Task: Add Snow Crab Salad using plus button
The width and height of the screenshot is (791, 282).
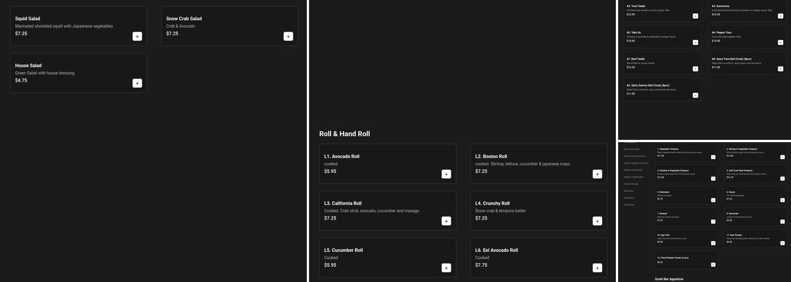Action: click(288, 37)
